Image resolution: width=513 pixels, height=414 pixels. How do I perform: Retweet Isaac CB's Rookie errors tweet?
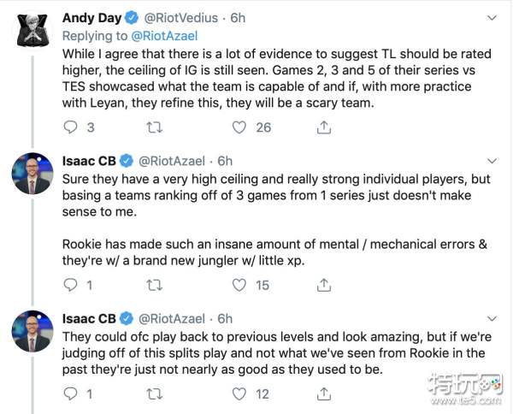[155, 286]
